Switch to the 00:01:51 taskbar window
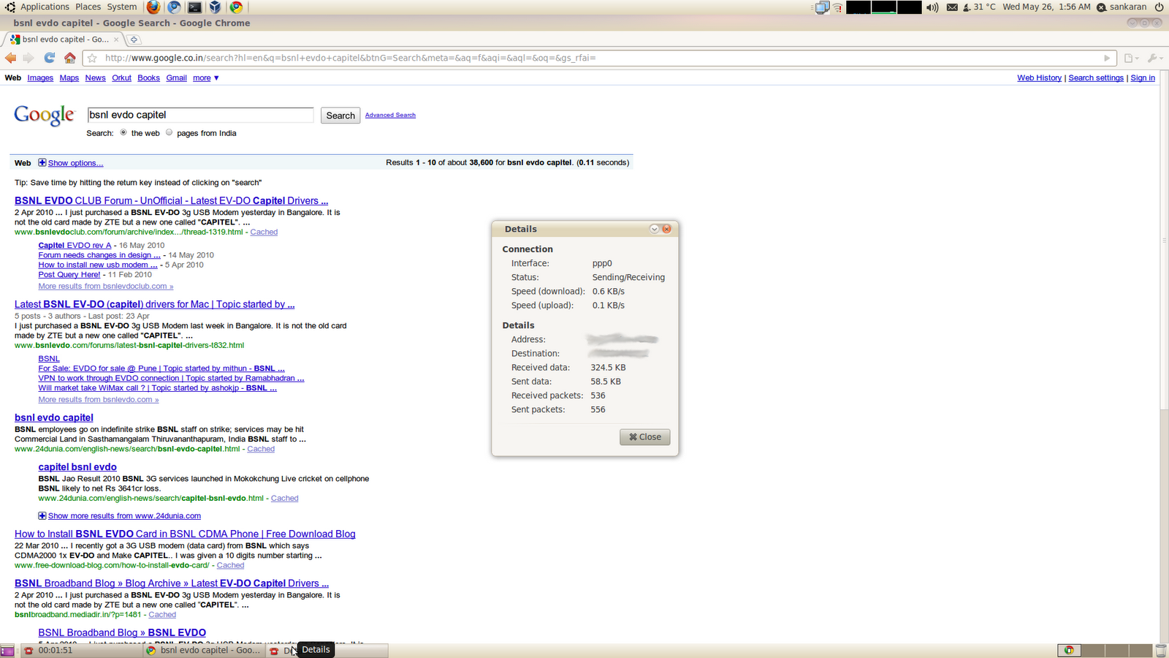1169x658 pixels. 80,651
